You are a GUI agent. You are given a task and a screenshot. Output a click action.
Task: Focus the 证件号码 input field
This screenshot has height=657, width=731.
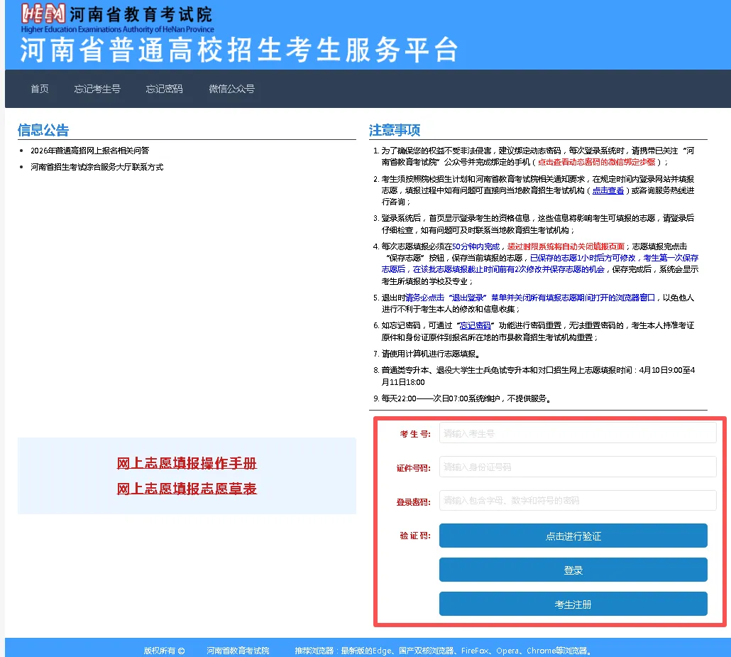click(x=578, y=467)
